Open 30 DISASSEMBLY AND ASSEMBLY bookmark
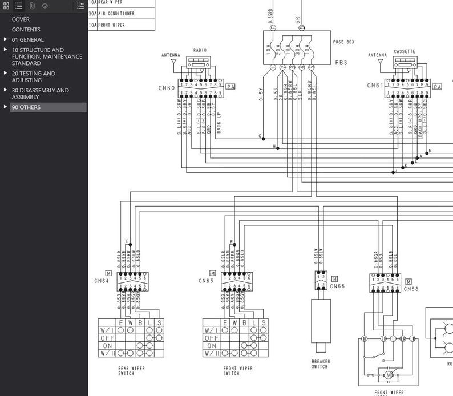This screenshot has width=453, height=396. pyautogui.click(x=41, y=94)
